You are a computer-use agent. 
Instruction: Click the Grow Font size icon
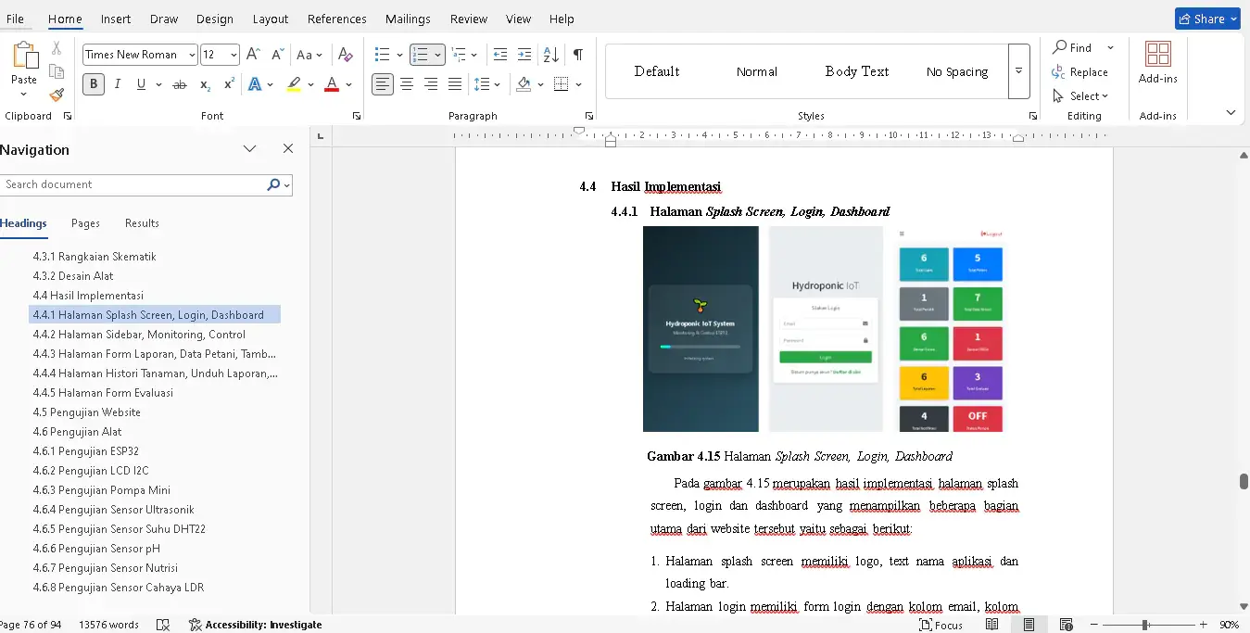tap(253, 55)
